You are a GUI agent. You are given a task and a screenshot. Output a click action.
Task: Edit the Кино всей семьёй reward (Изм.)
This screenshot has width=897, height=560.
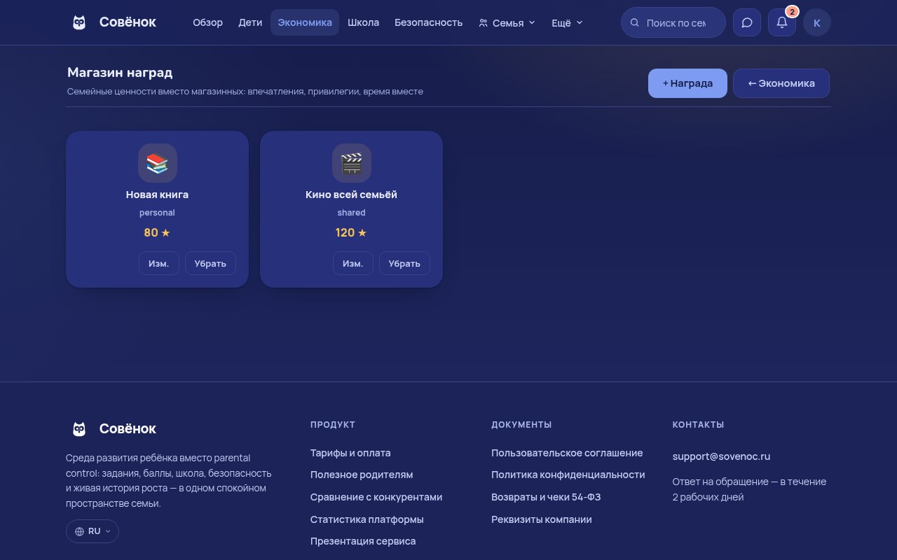353,263
